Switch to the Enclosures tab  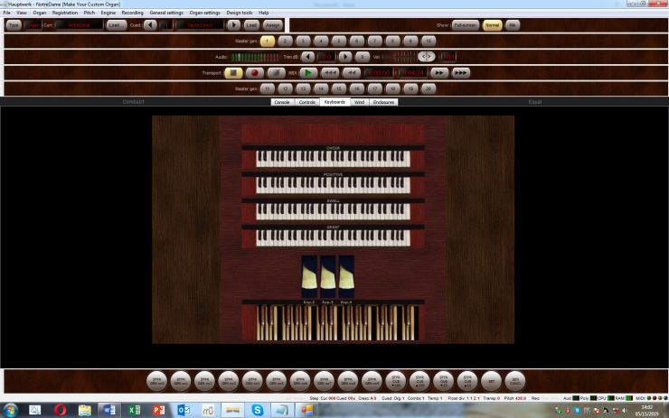[385, 102]
